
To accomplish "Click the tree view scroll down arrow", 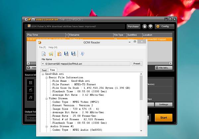I will point(141,131).
